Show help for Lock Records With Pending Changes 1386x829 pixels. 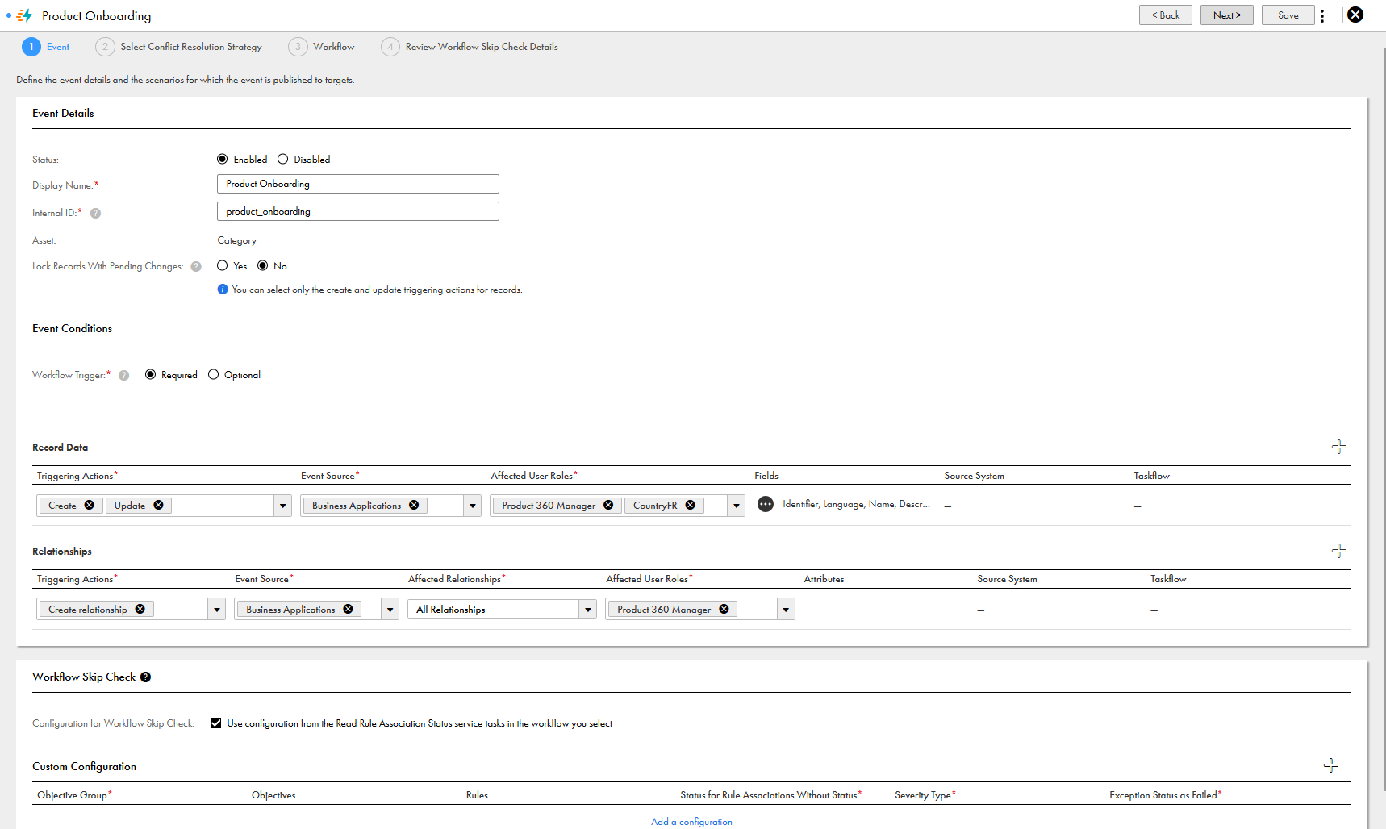coord(196,267)
